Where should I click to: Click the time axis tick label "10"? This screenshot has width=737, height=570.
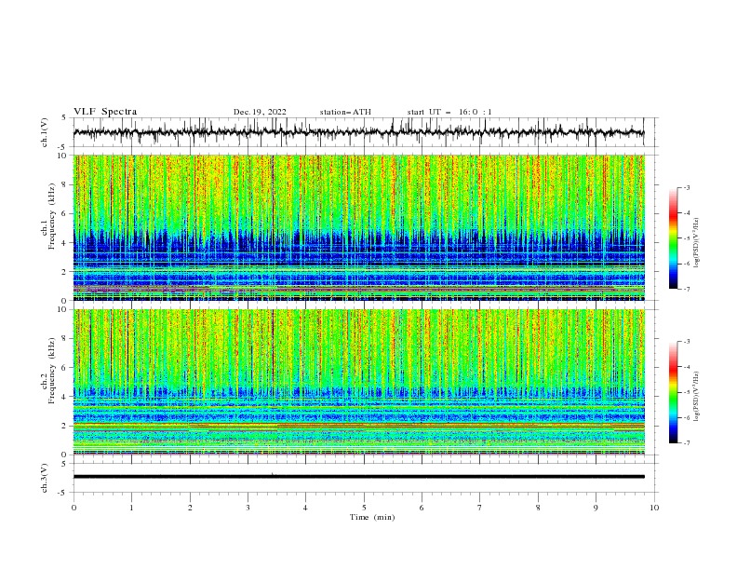pos(654,508)
